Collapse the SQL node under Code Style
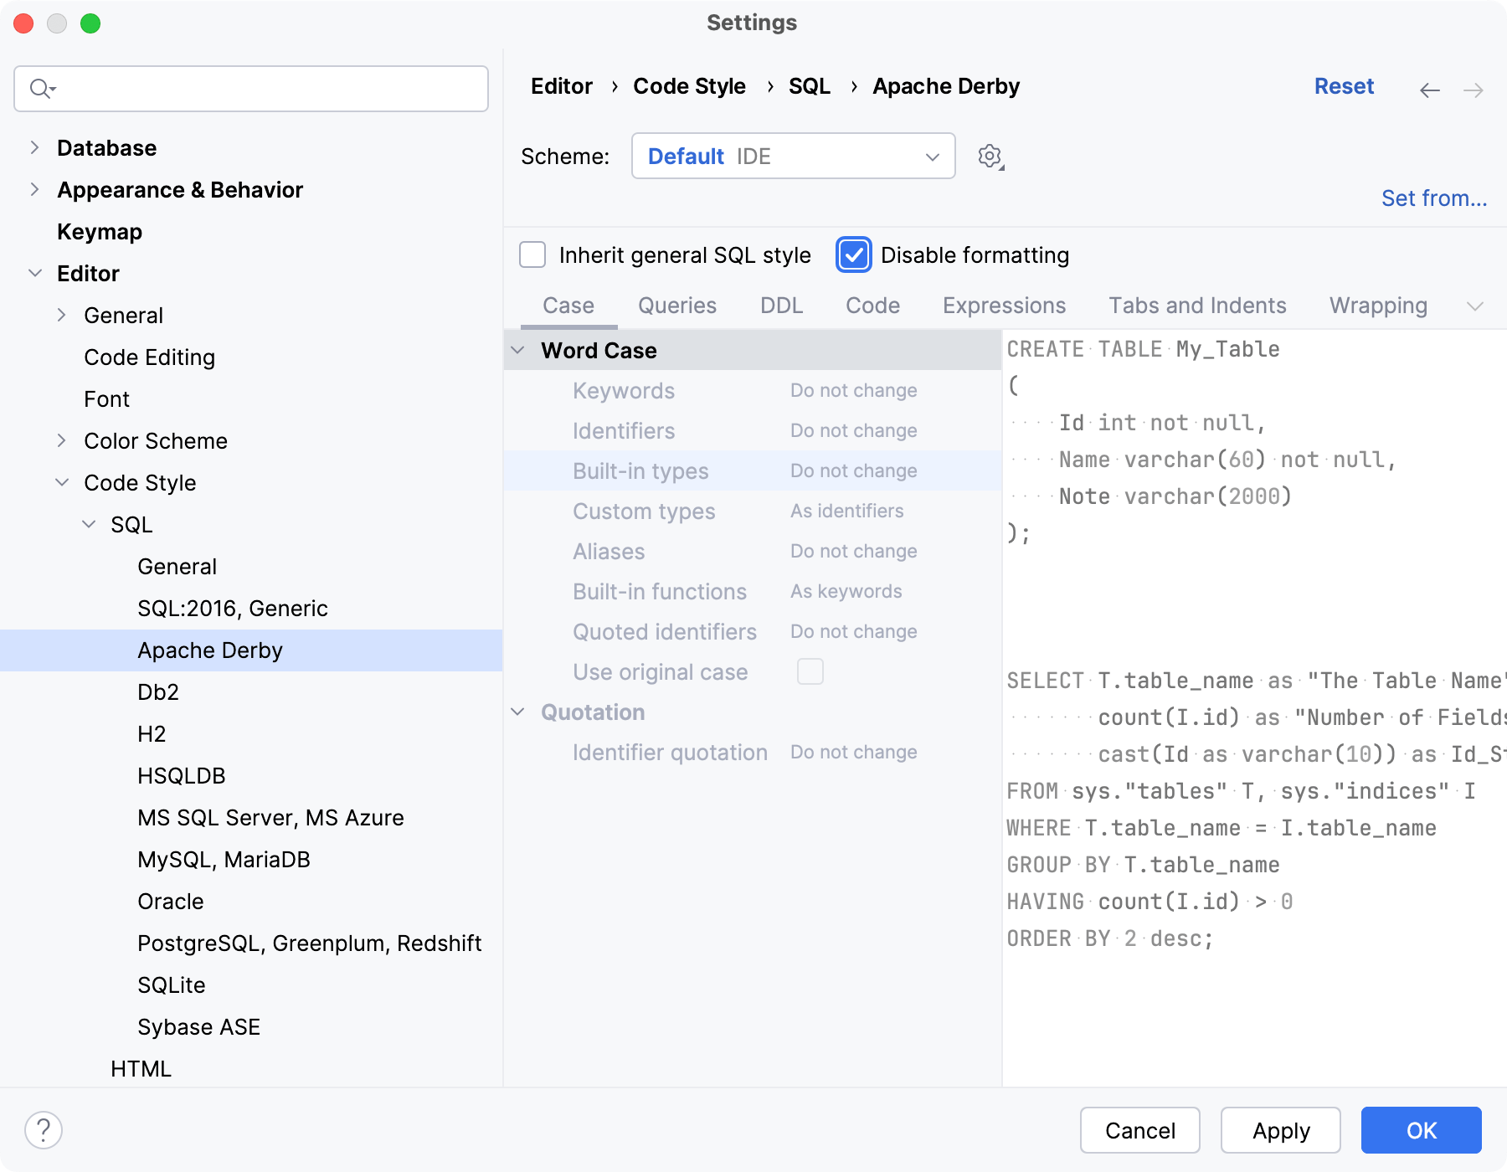 89,524
